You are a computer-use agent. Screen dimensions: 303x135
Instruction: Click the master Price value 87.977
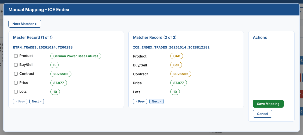point(59,83)
